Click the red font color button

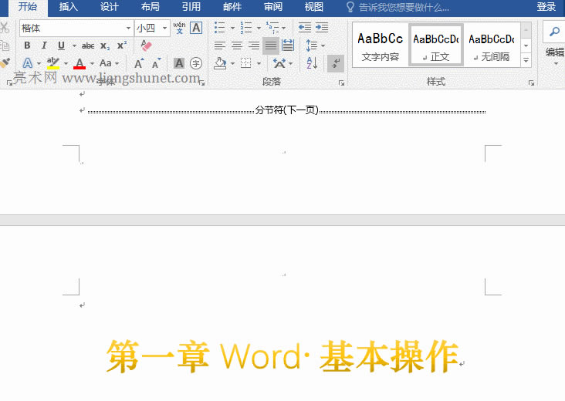(x=79, y=63)
